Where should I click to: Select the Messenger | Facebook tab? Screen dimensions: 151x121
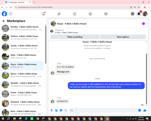[18, 2]
